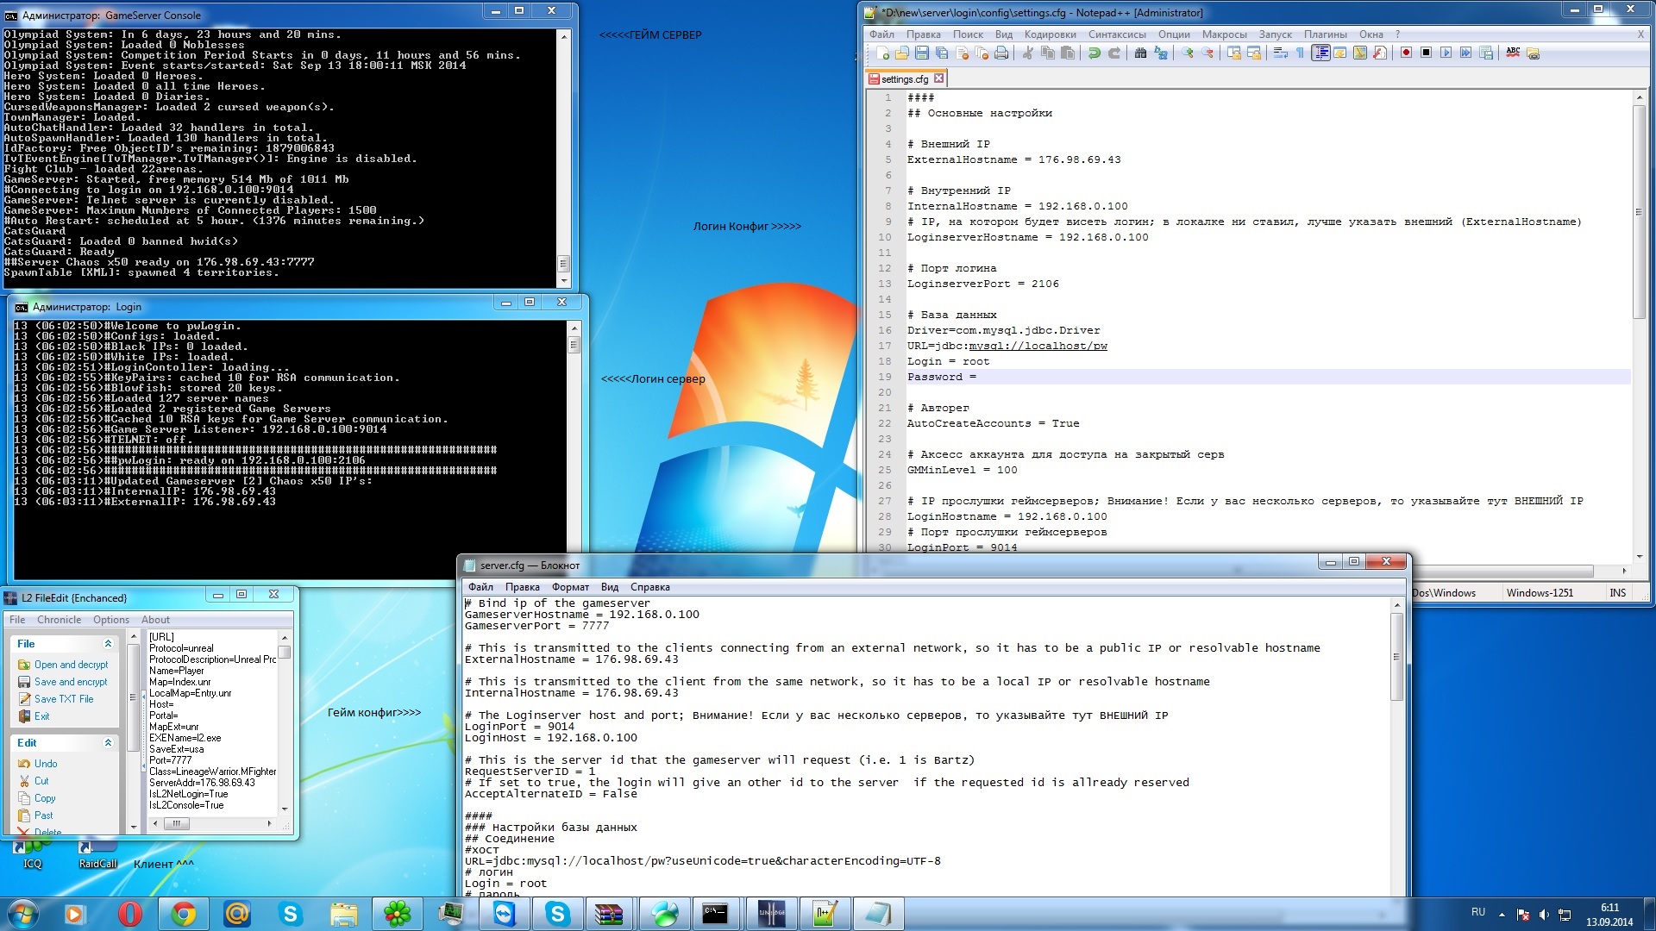Click the Copy icon in Notepad++ toolbar
This screenshot has width=1656, height=931.
click(x=1048, y=53)
